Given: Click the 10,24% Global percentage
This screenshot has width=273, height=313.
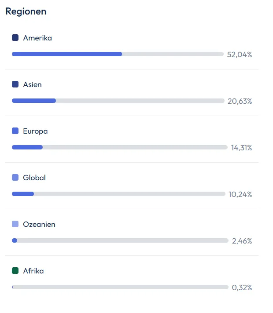Looking at the screenshot, I should [240, 194].
